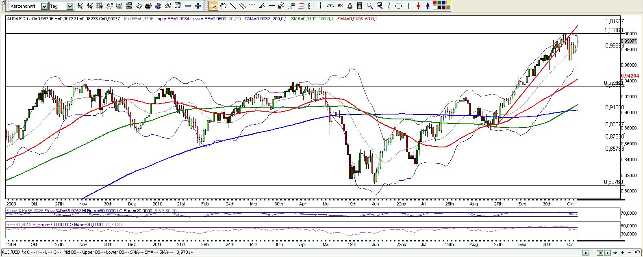Image resolution: width=643 pixels, height=257 pixels.
Task: Open the Kerzenchart chart type dropdown
Action: (x=44, y=6)
